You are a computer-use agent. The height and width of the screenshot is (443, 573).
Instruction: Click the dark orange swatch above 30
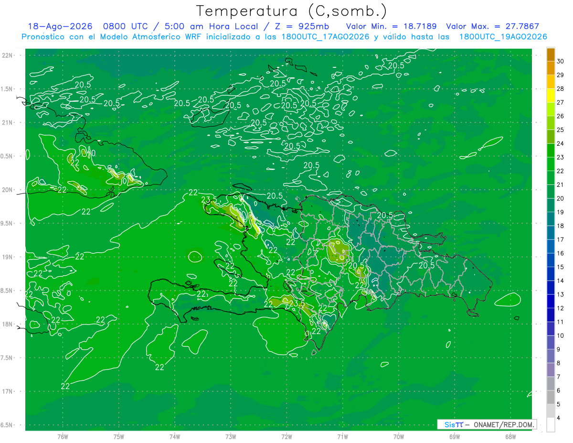[551, 54]
